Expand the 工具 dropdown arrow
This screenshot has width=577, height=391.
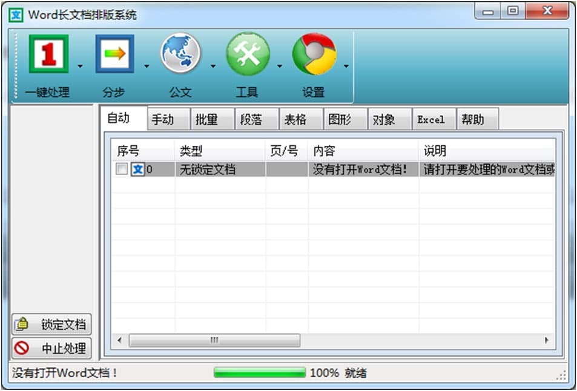click(279, 66)
